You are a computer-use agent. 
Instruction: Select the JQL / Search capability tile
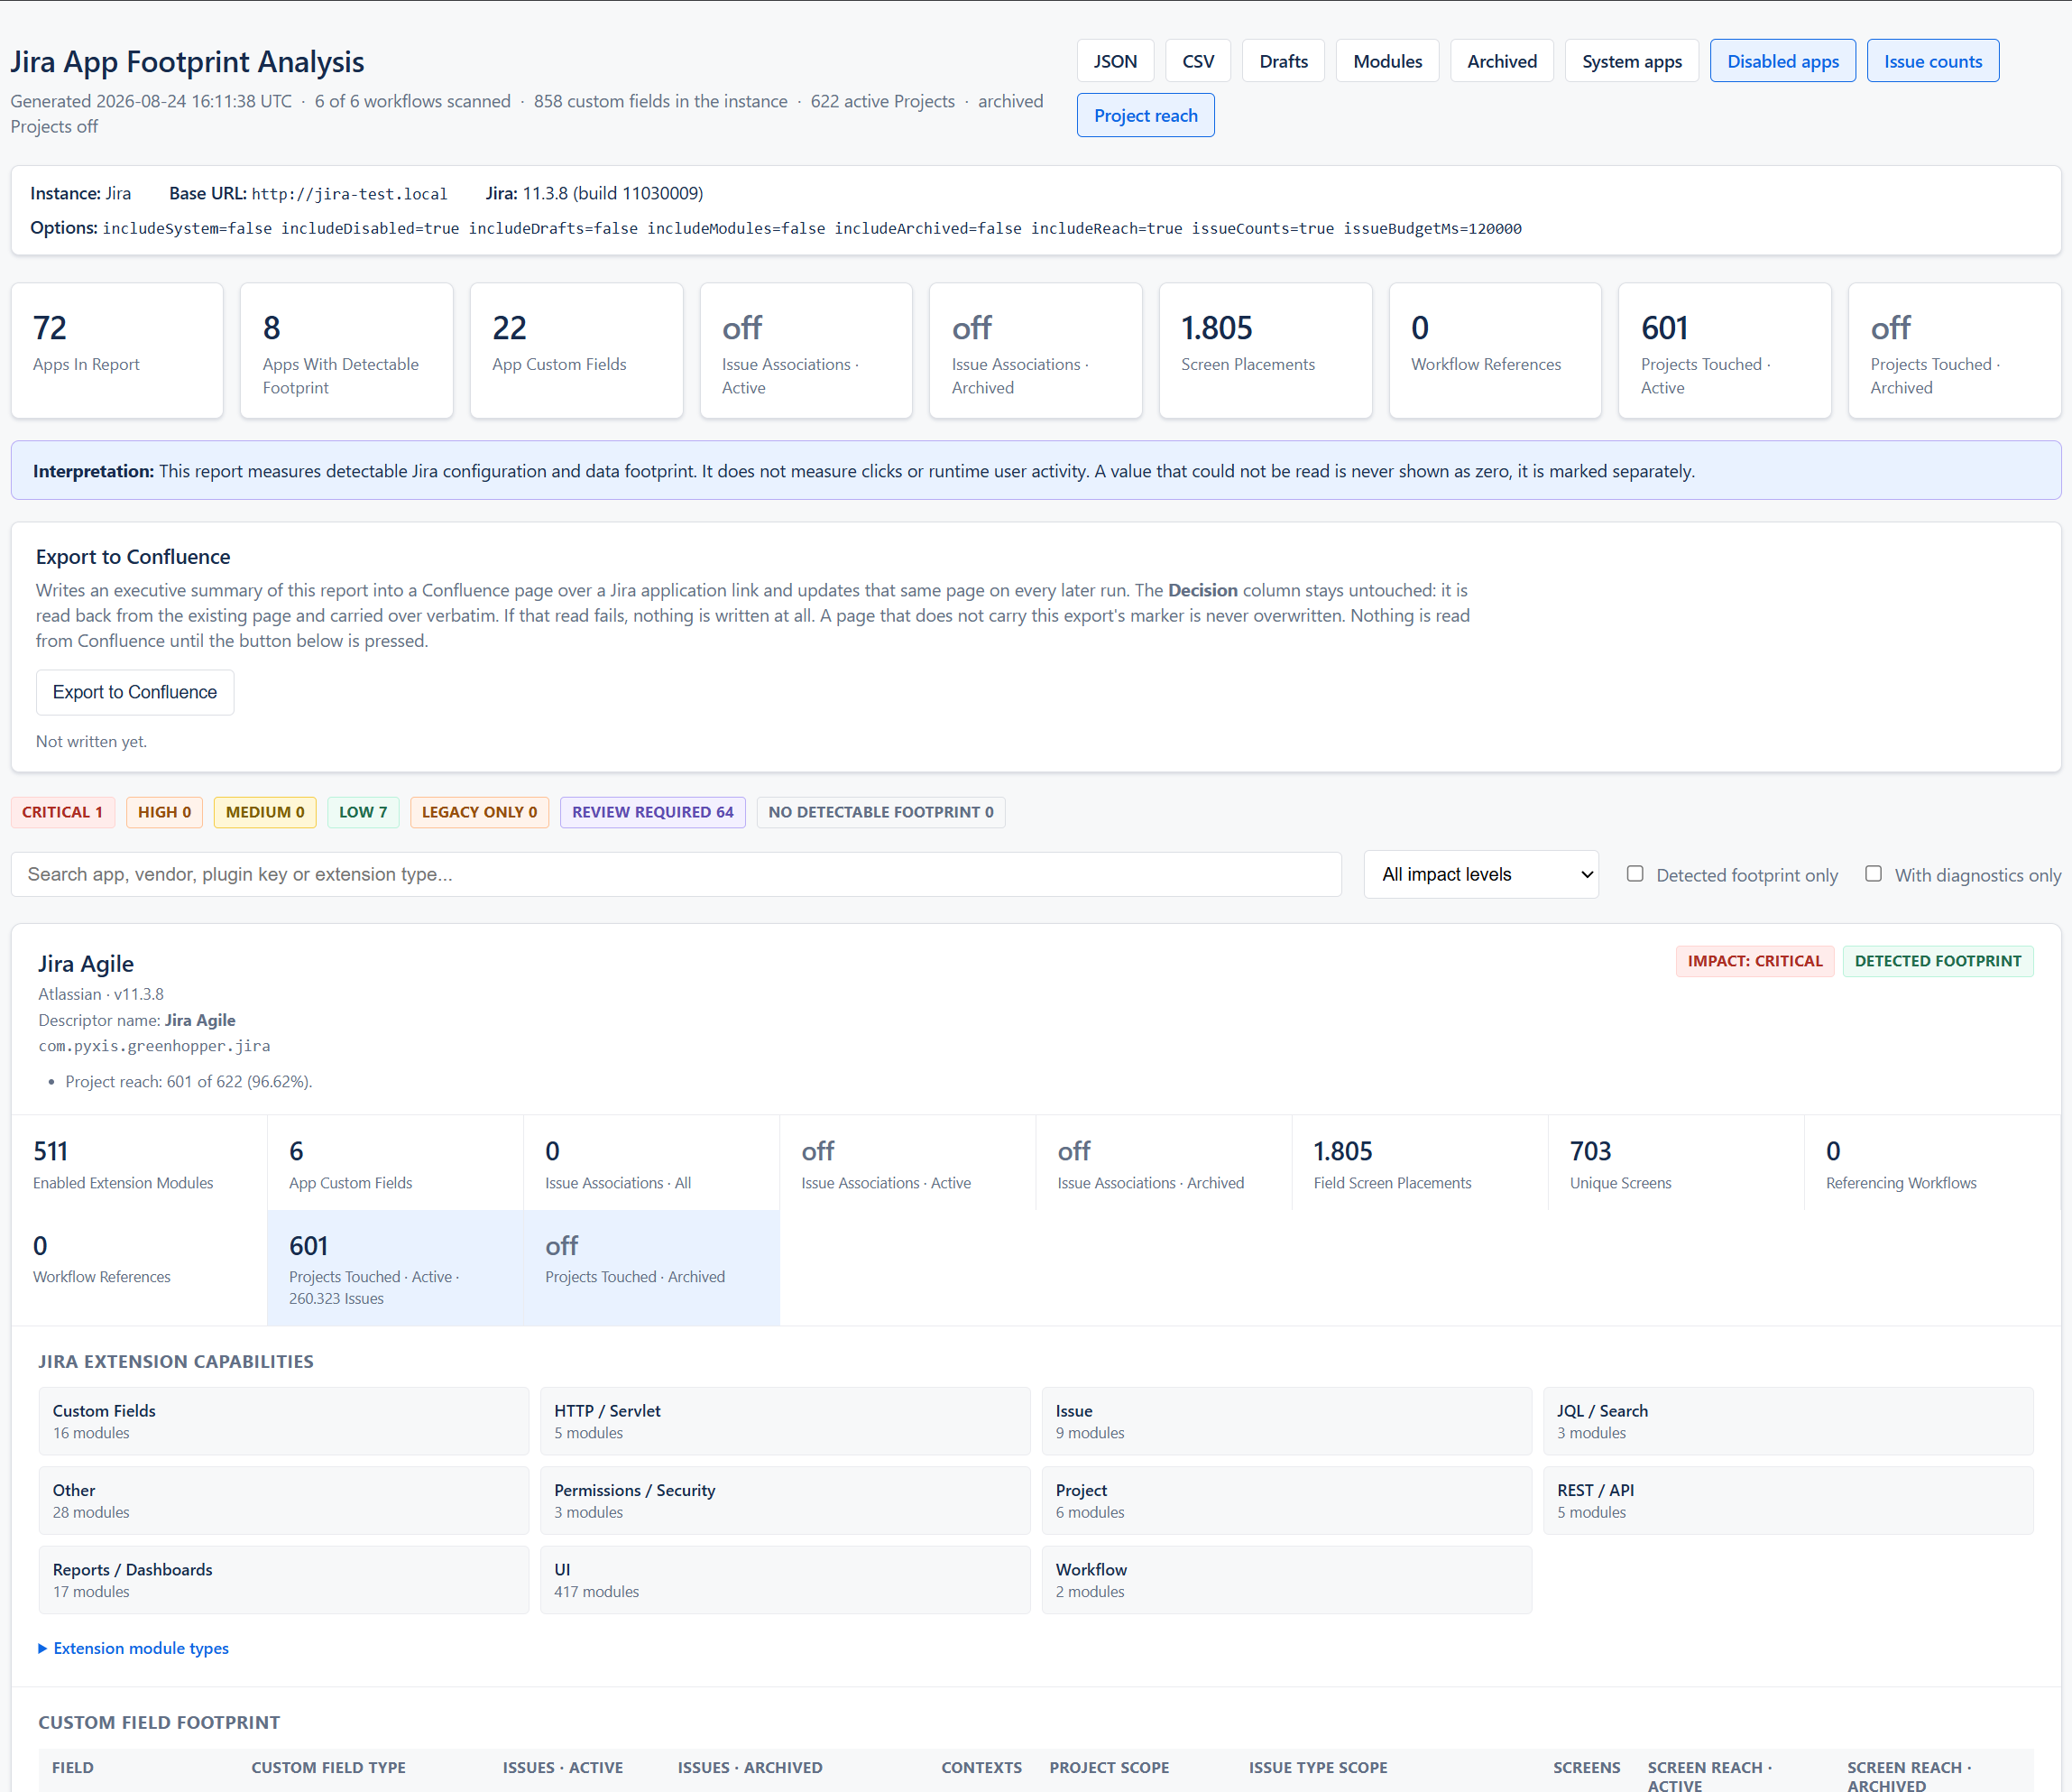[1788, 1421]
